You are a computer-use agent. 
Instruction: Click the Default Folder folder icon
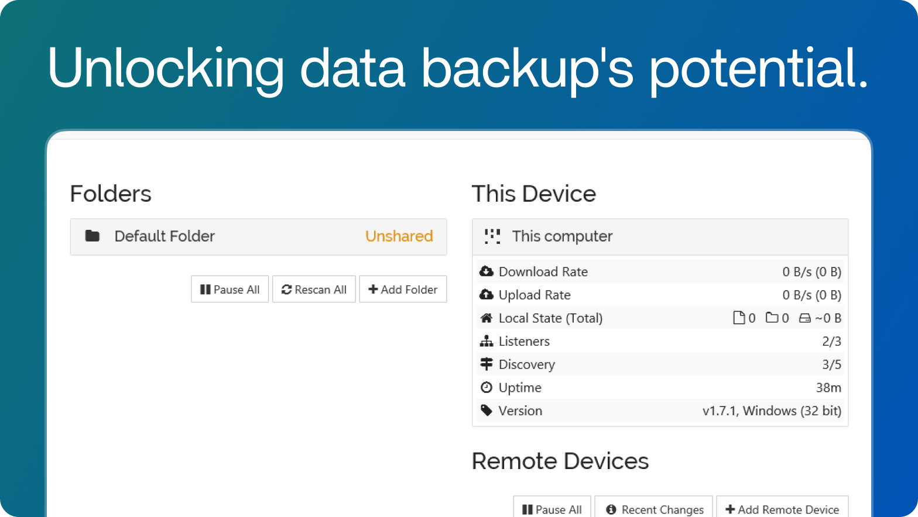tap(93, 236)
